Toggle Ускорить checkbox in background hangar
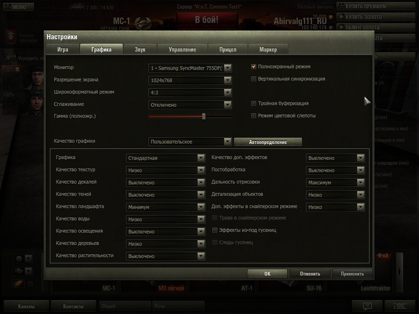419x314 pixels. (14, 58)
